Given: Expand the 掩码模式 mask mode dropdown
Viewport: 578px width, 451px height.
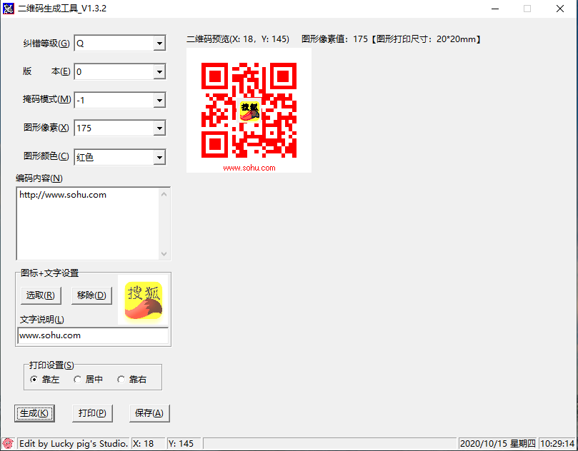Looking at the screenshot, I should pos(159,101).
